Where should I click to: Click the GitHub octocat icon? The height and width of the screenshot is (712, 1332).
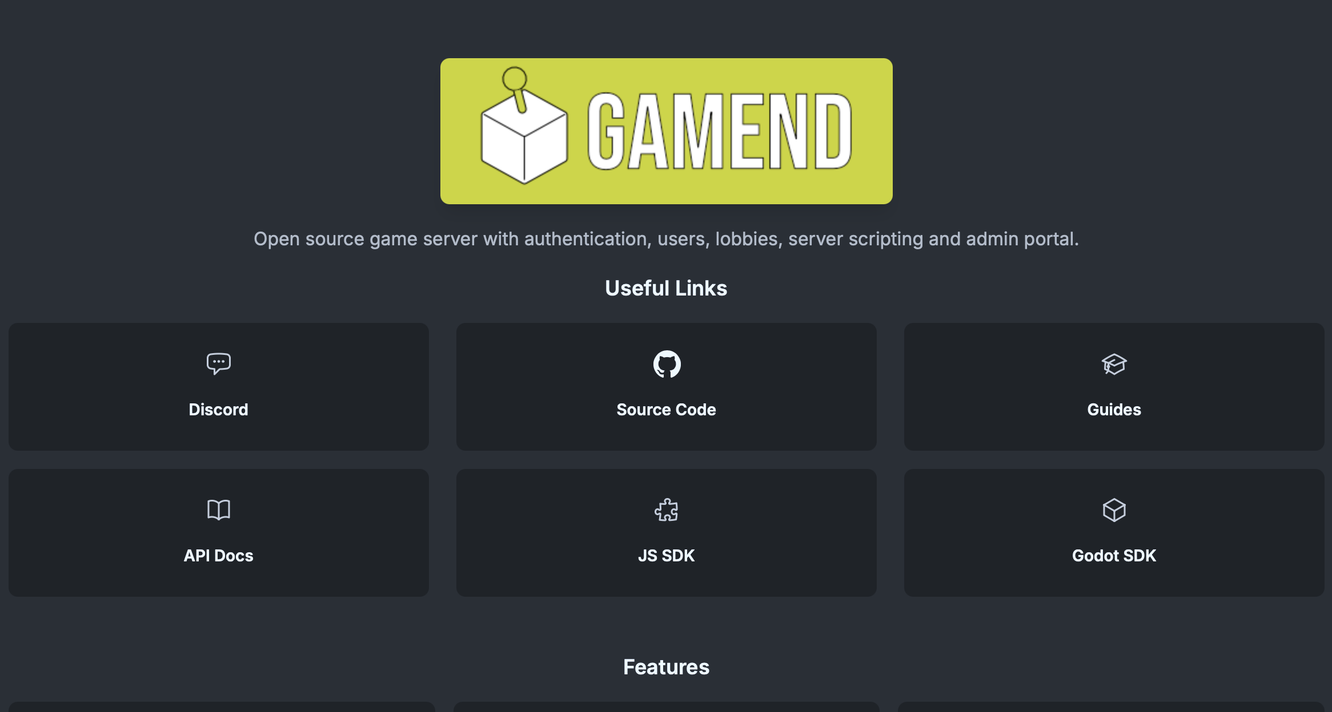[667, 364]
